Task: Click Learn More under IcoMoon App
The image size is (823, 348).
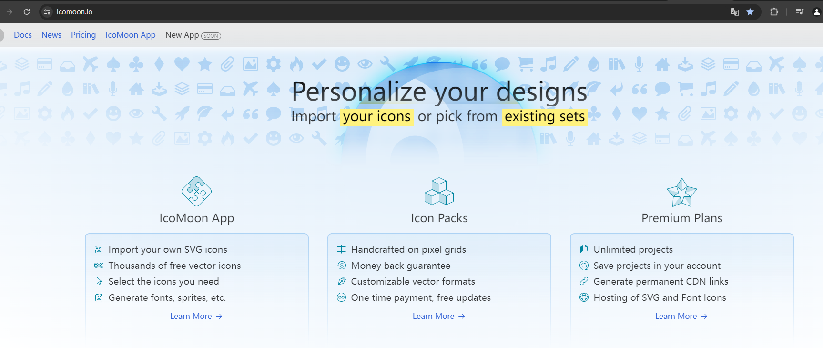Action: pyautogui.click(x=196, y=316)
